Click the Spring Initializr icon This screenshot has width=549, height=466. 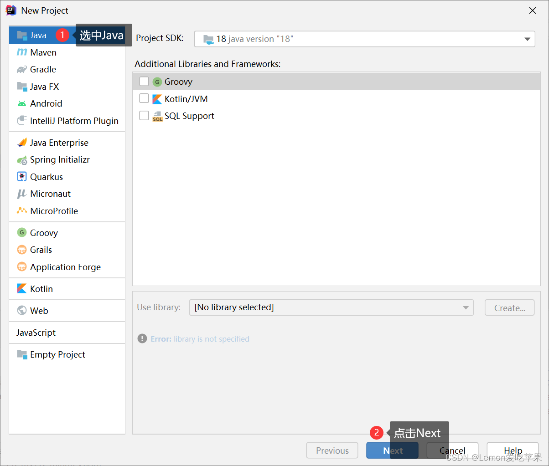pyautogui.click(x=22, y=160)
